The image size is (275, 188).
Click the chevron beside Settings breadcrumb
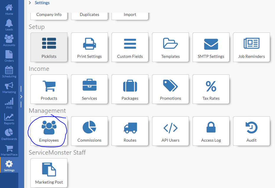30,3
